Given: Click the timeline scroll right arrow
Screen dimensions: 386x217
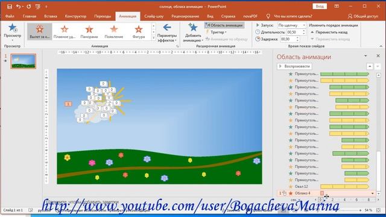Looking at the screenshot, I should click(x=378, y=200).
